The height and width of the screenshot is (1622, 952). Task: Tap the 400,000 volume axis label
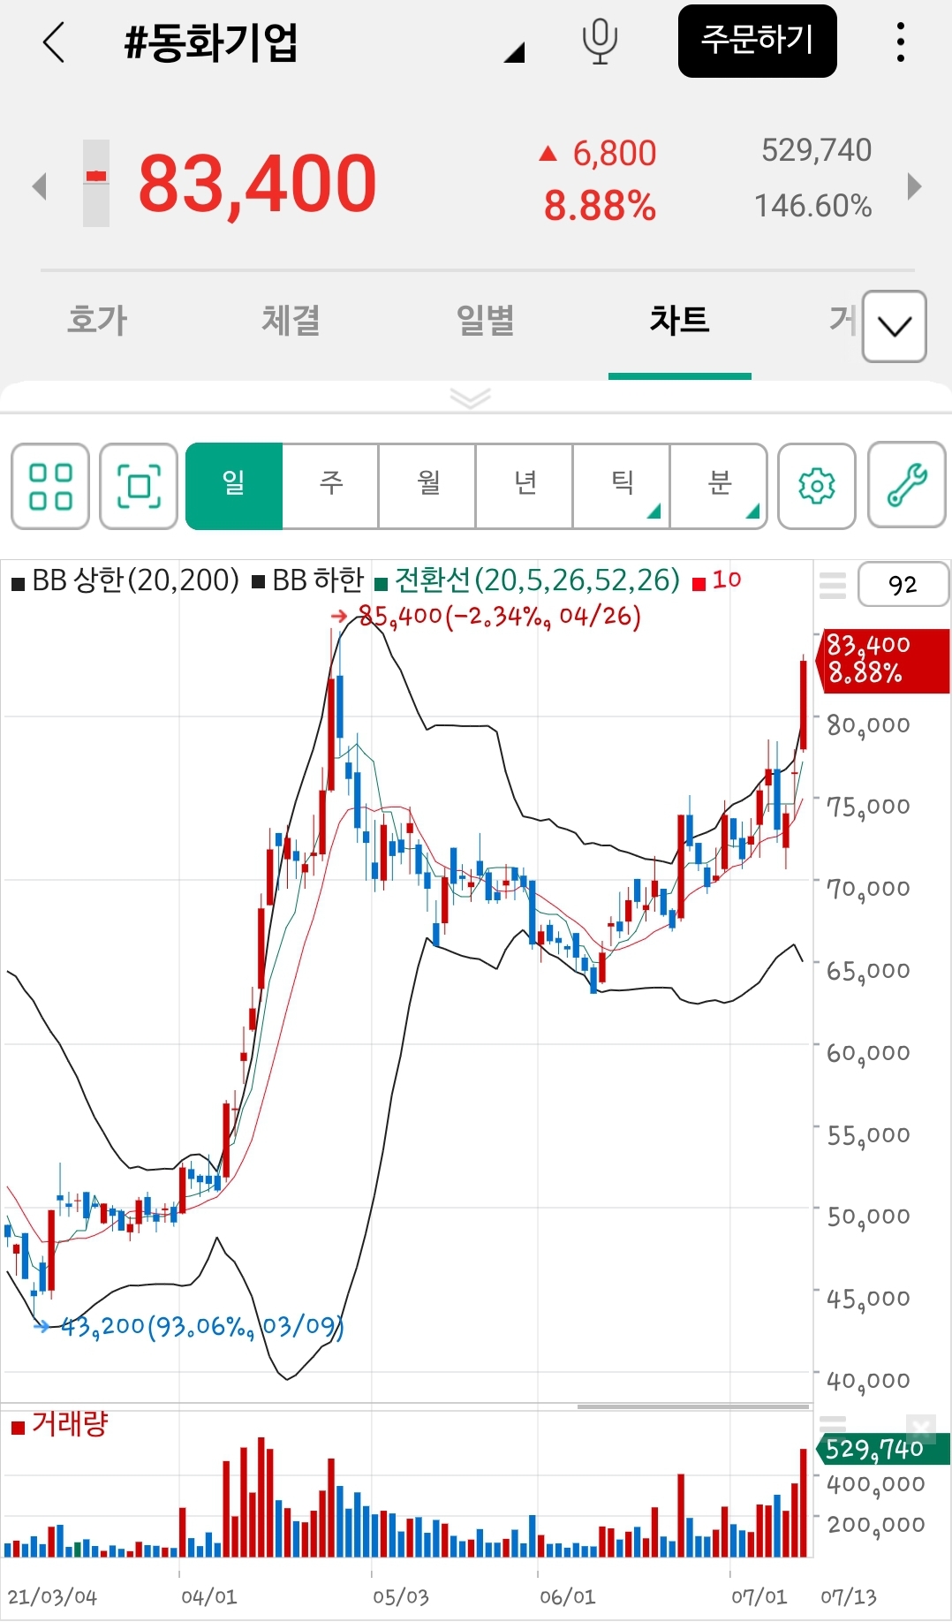point(876,1485)
